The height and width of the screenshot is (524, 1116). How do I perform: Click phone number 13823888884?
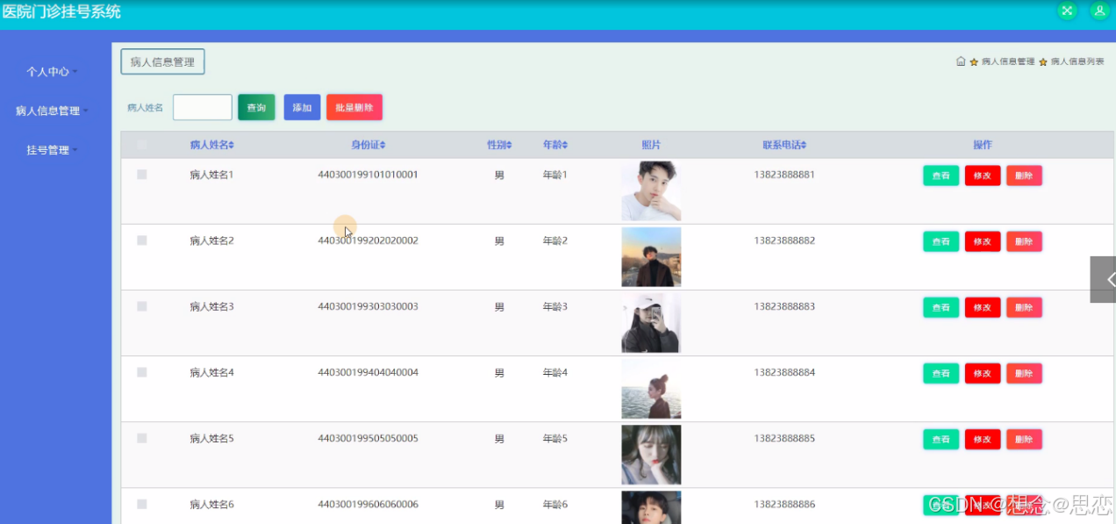[784, 372]
